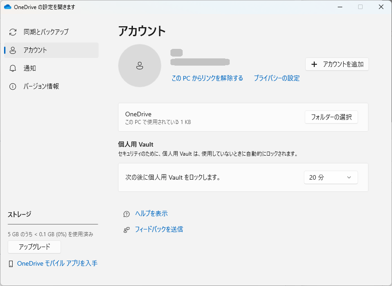Open notifications via the bell icon

(x=13, y=68)
